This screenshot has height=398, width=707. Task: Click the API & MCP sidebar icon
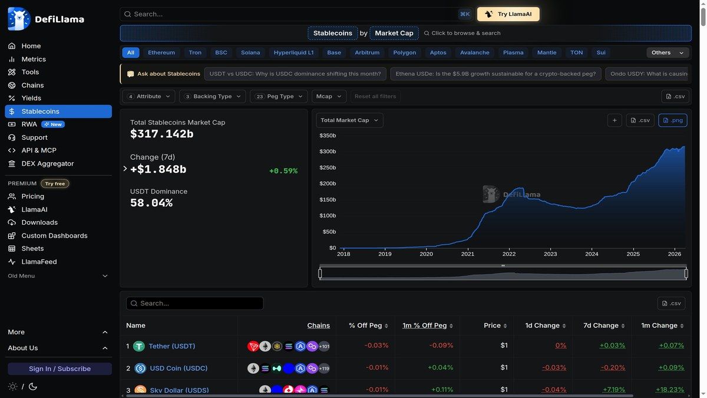click(11, 150)
